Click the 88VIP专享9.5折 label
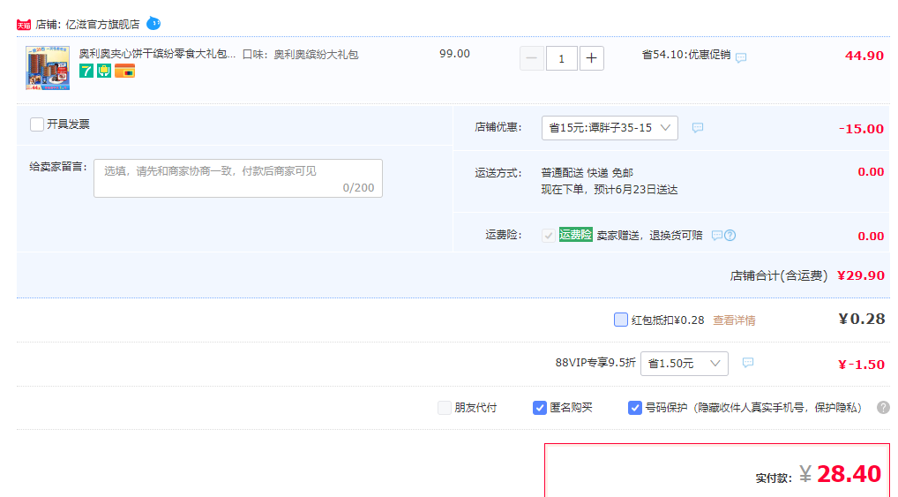The height and width of the screenshot is (497, 898). coord(595,363)
